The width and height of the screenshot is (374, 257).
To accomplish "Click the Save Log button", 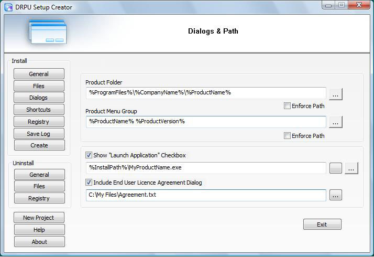I will click(x=39, y=134).
